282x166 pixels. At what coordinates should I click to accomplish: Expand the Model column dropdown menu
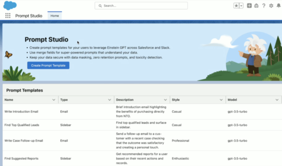coord(277,100)
